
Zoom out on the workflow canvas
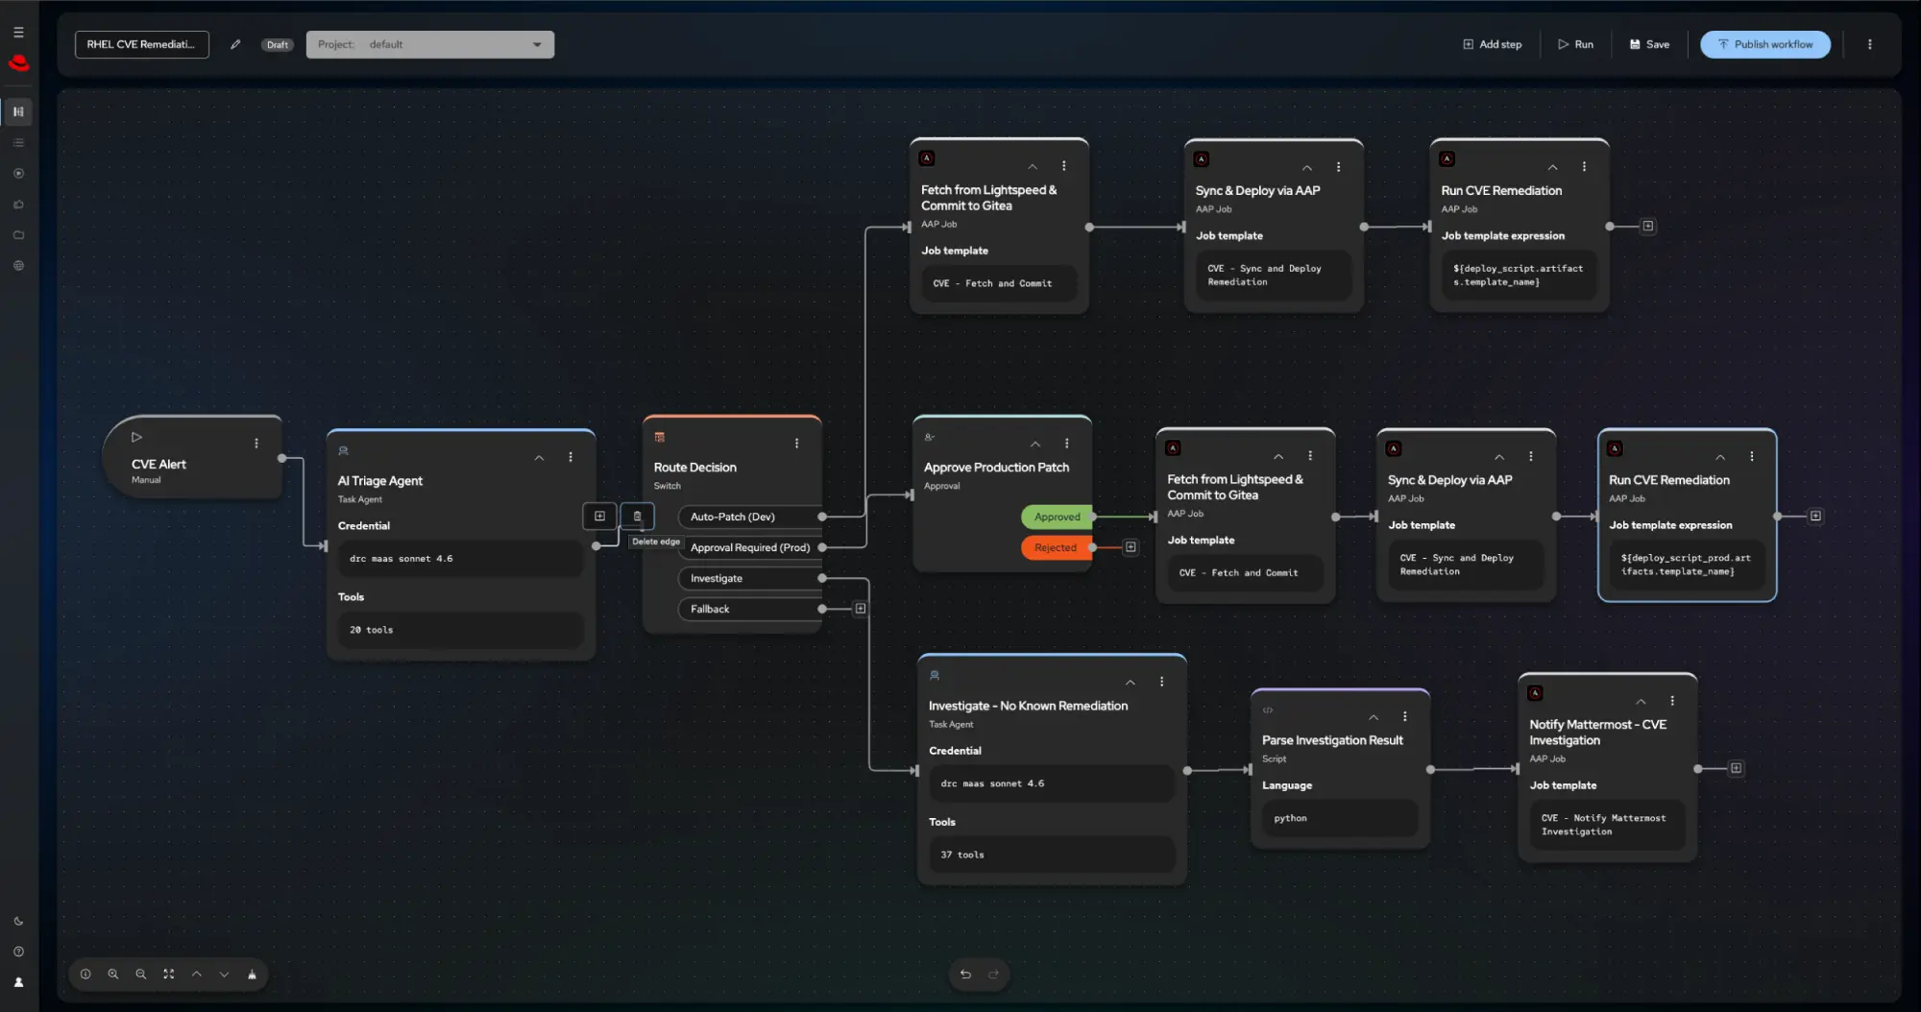(x=141, y=974)
